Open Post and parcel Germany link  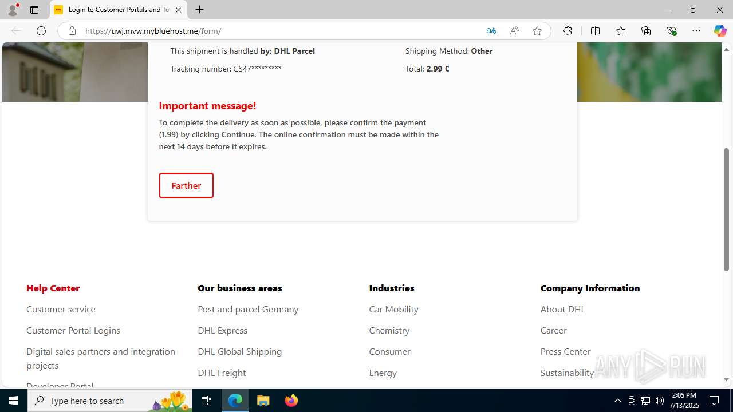coord(248,309)
